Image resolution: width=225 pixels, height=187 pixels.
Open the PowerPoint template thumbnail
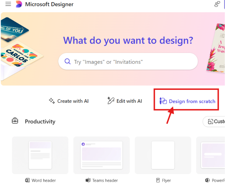tap(210, 155)
